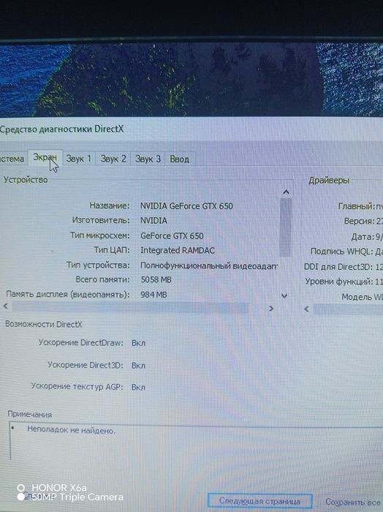
Task: Click the Название label
Action: tap(110, 206)
